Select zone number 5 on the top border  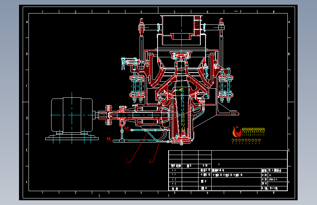(x=174, y=12)
